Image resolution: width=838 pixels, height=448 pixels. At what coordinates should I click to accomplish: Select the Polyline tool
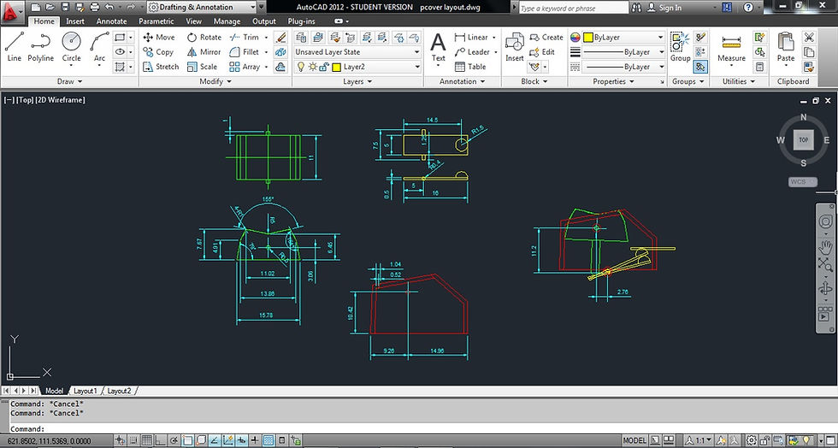click(41, 46)
